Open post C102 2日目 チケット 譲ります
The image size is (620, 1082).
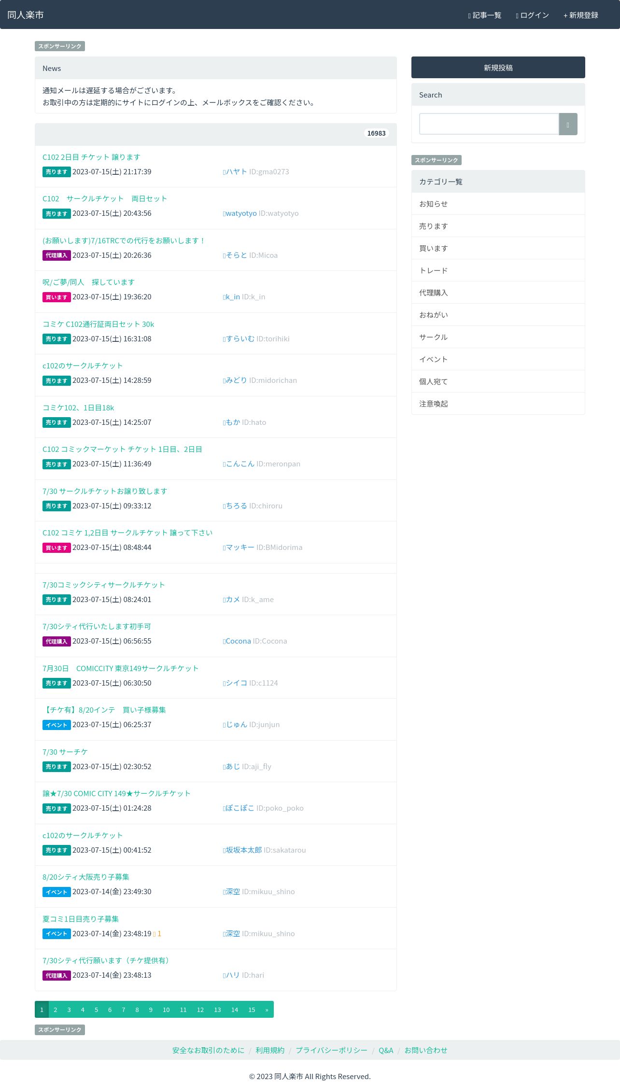(91, 157)
